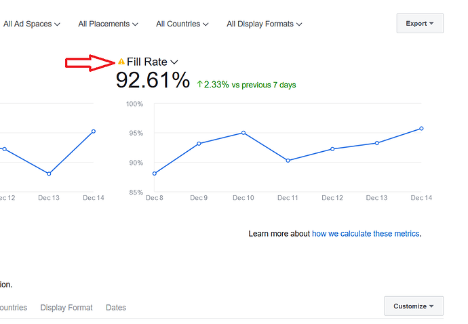Image resolution: width=468 pixels, height=324 pixels.
Task: Click the yellow warning icon by Fill Rate
Action: pos(121,62)
